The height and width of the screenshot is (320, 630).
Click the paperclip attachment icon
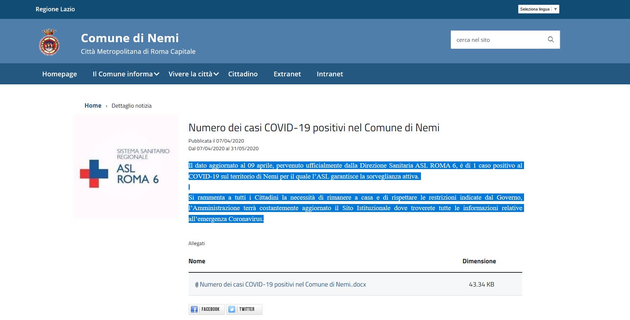197,285
